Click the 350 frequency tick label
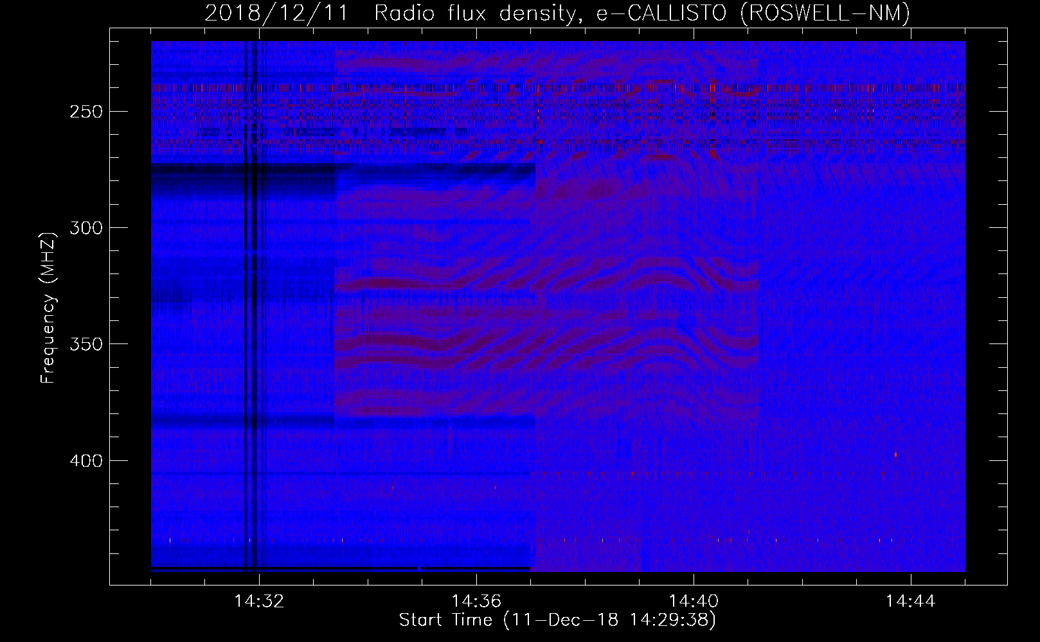The image size is (1040, 642). pos(85,344)
